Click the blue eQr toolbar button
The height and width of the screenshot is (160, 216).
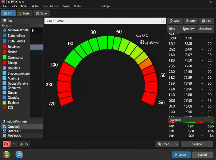8,14
